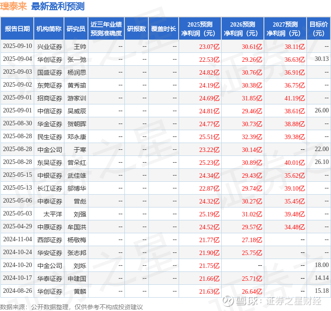Click value 23.07亿 in 2025 column

pos(209,47)
